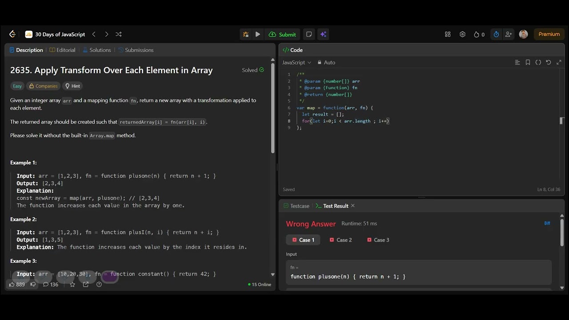Click the streak flame counter

479,34
